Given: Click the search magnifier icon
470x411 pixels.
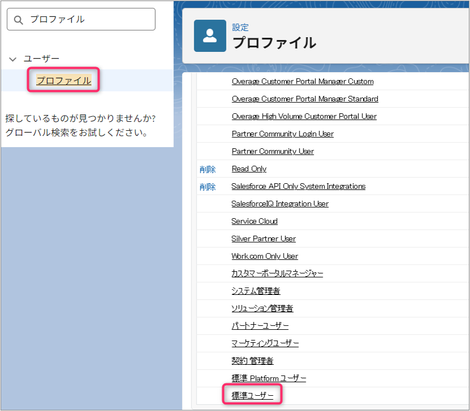Looking at the screenshot, I should coord(19,20).
